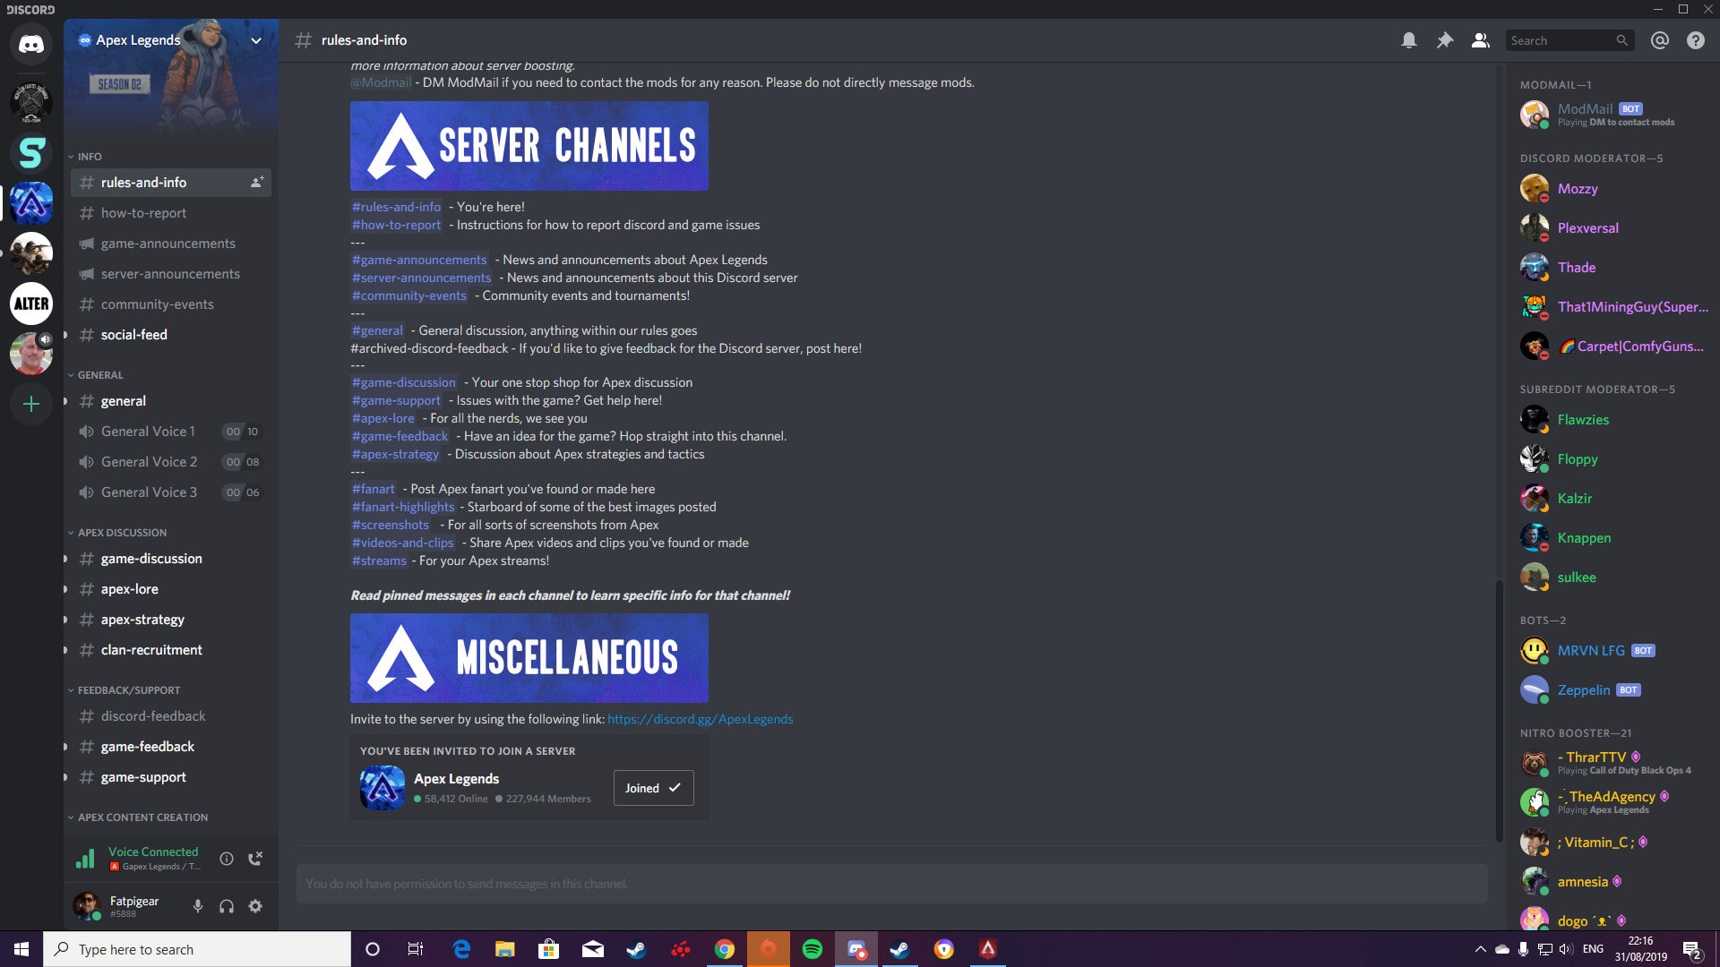Screen dimensions: 1720x967
Task: Open recent mentions inbox
Action: pyautogui.click(x=1659, y=40)
